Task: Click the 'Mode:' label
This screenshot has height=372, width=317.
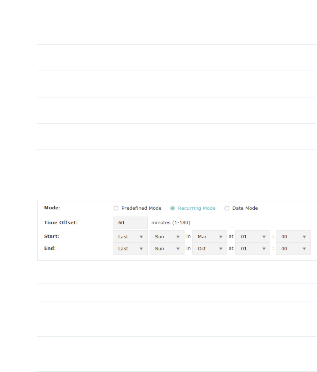Action: click(x=52, y=208)
